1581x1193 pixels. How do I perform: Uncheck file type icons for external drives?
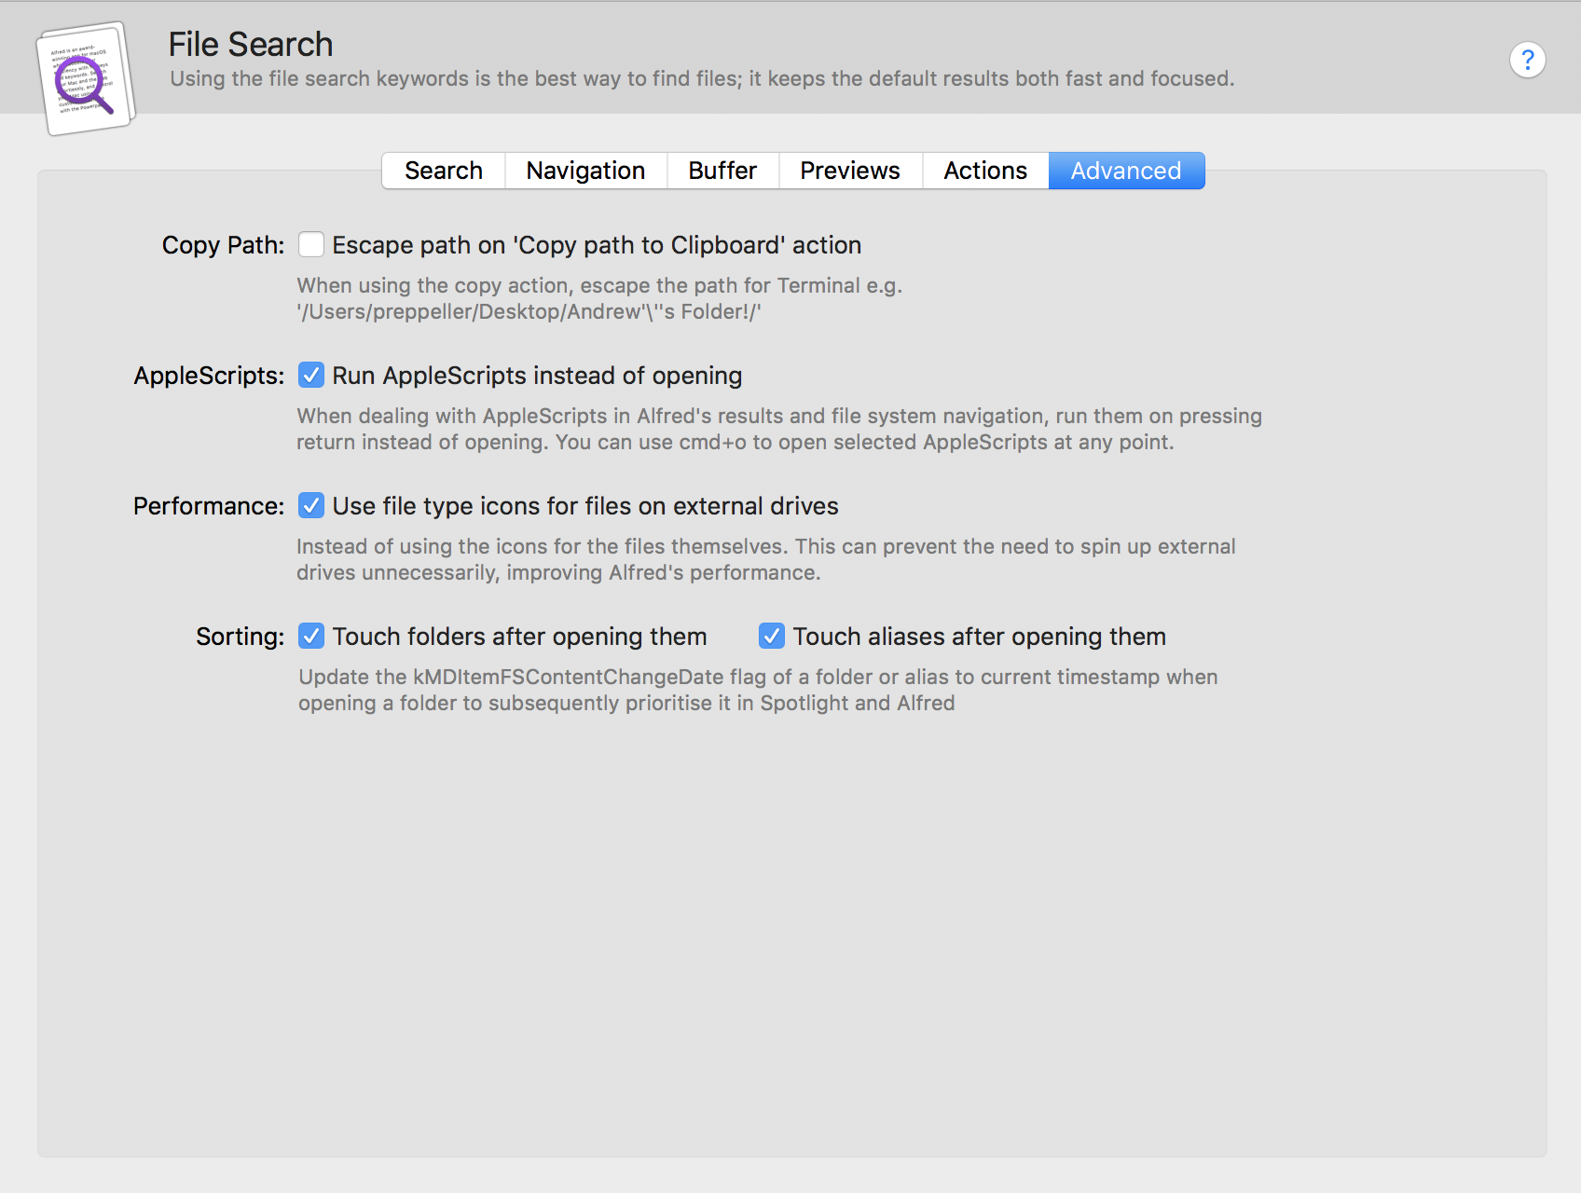tap(311, 505)
